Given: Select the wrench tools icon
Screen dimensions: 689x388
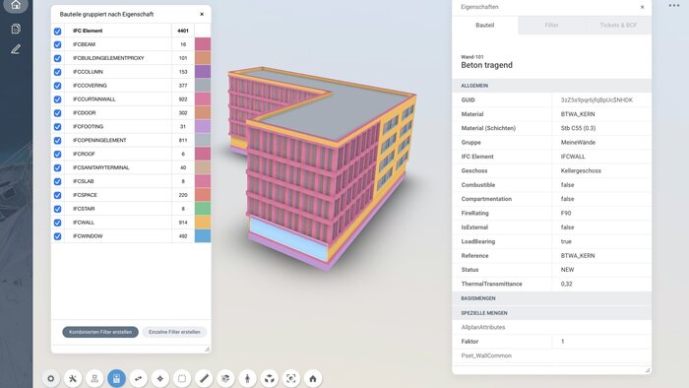Looking at the screenshot, I should (x=73, y=378).
